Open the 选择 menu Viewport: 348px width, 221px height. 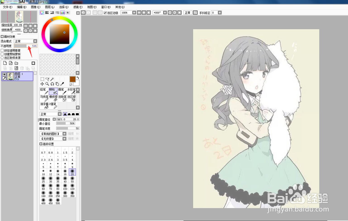[x=64, y=7]
